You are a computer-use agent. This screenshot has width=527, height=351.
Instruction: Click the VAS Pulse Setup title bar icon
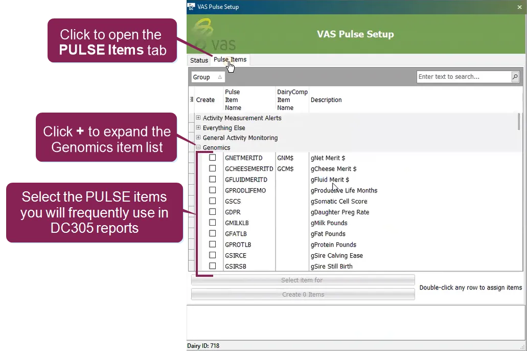(x=191, y=6)
